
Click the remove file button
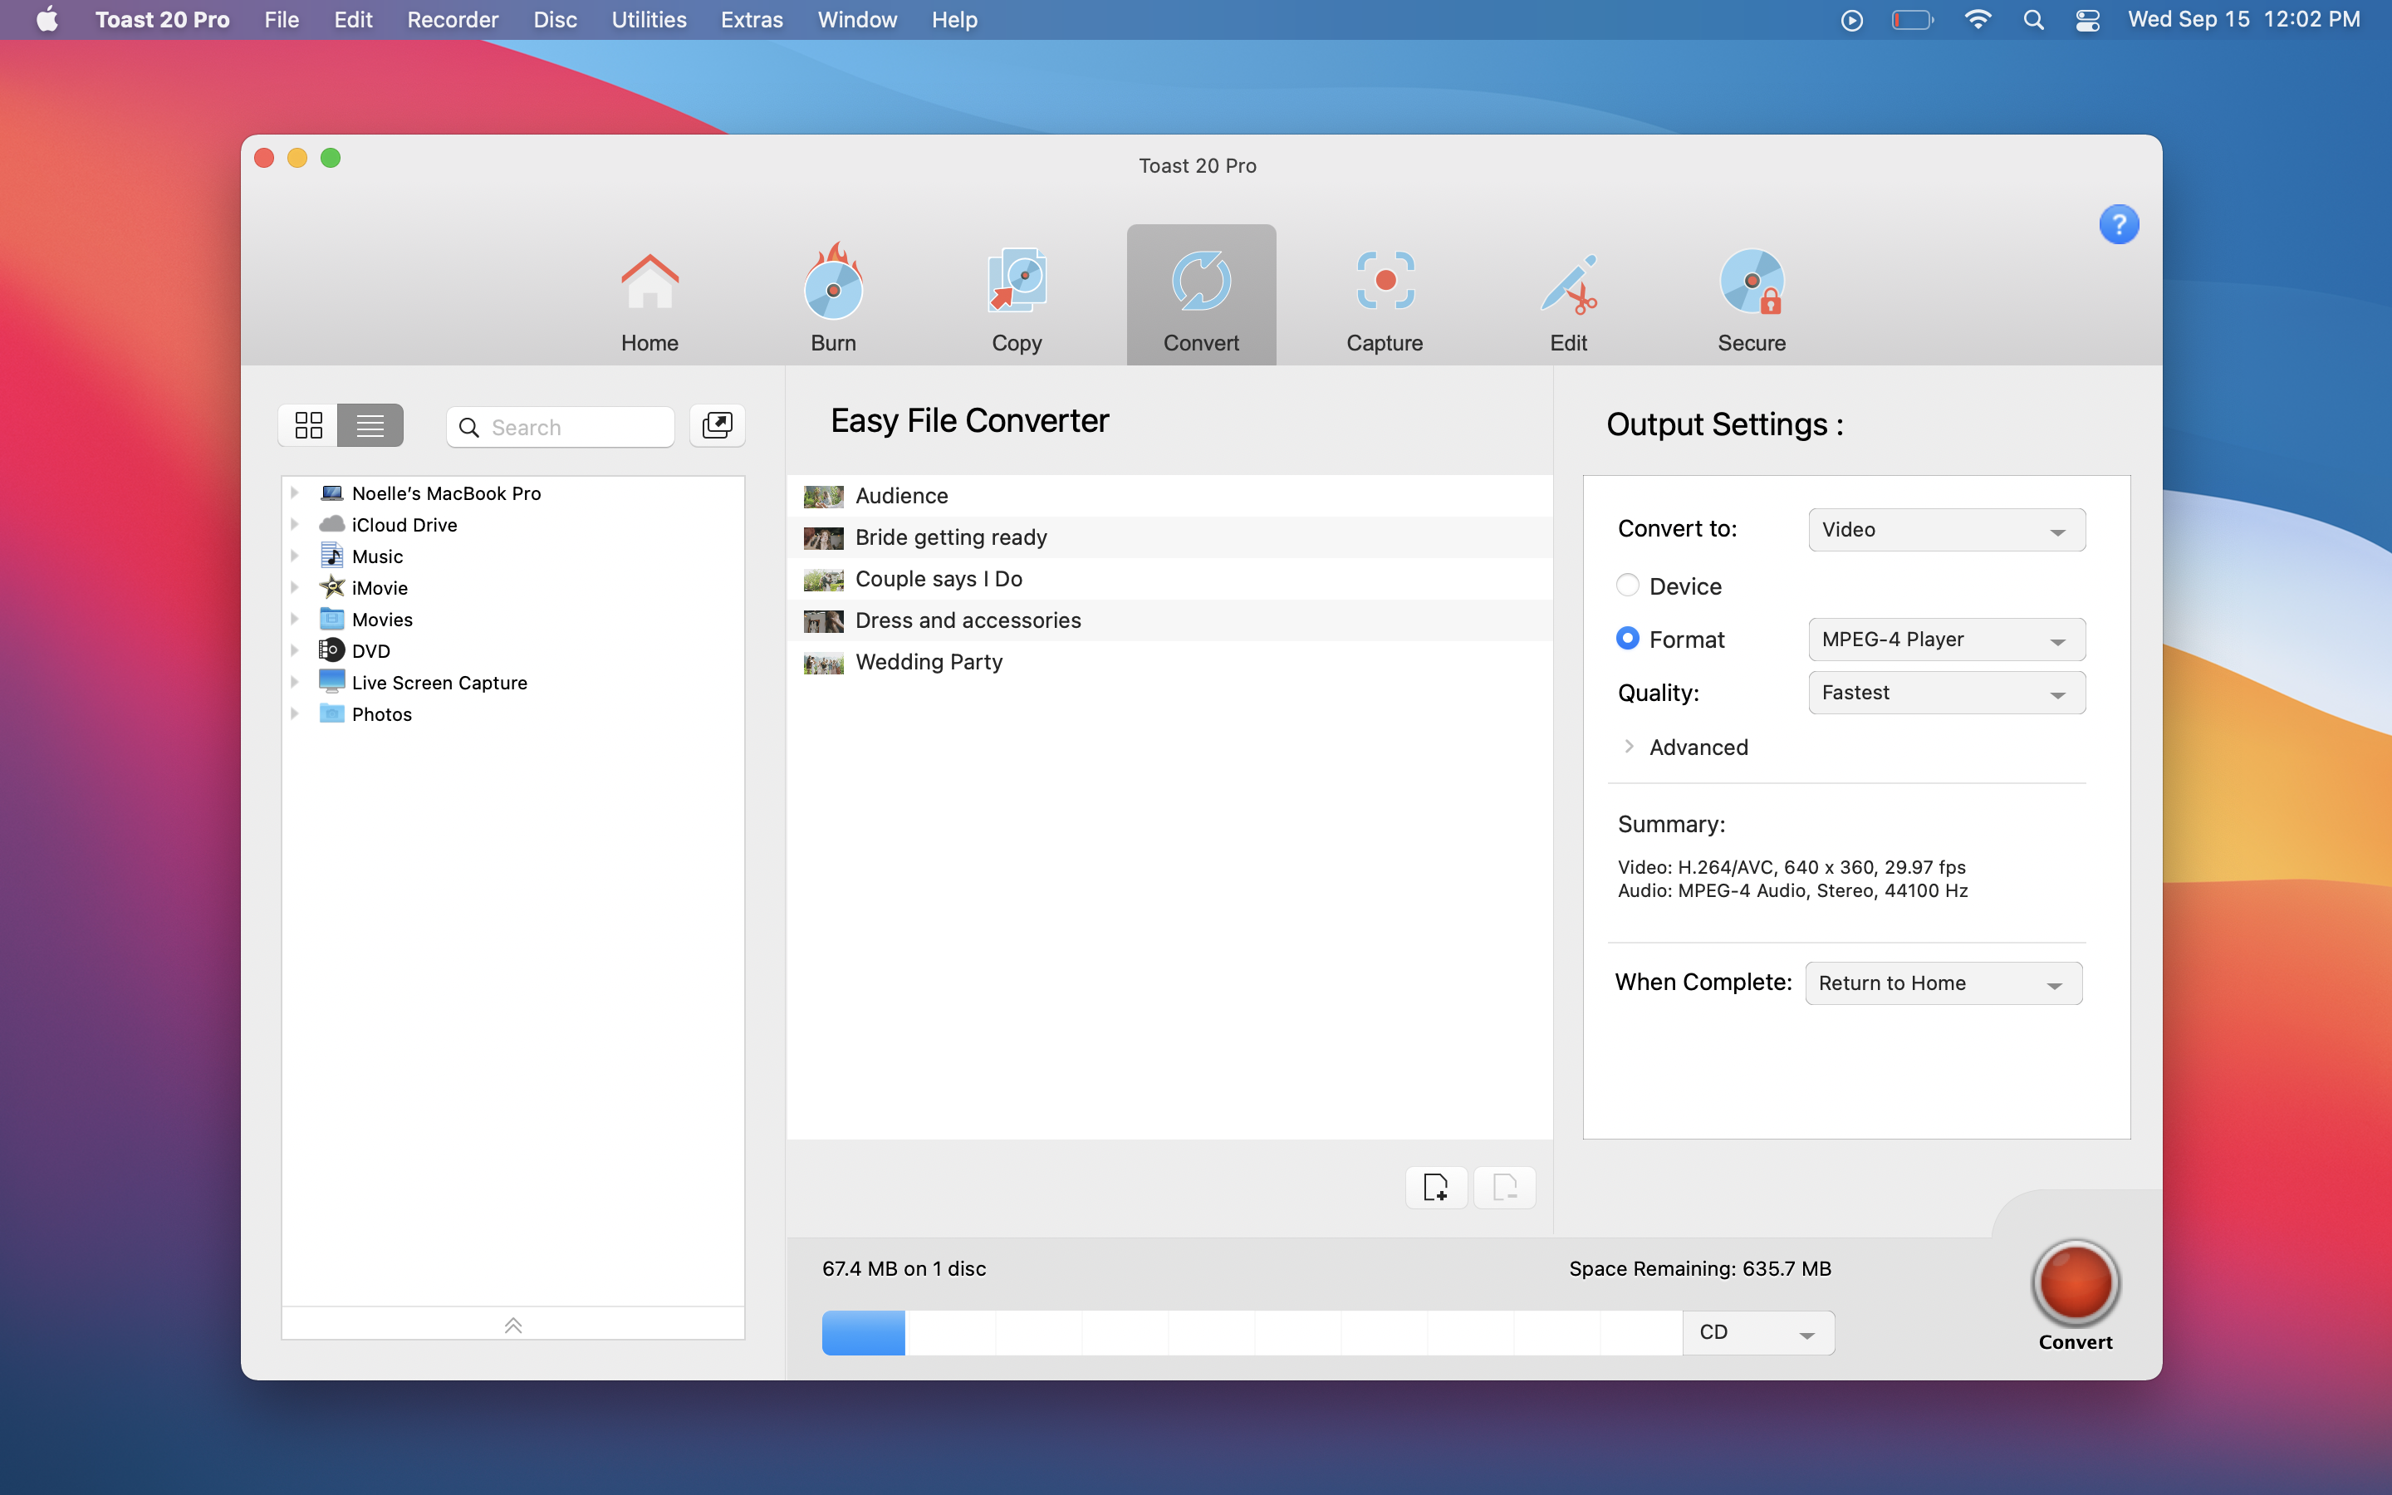click(x=1504, y=1187)
